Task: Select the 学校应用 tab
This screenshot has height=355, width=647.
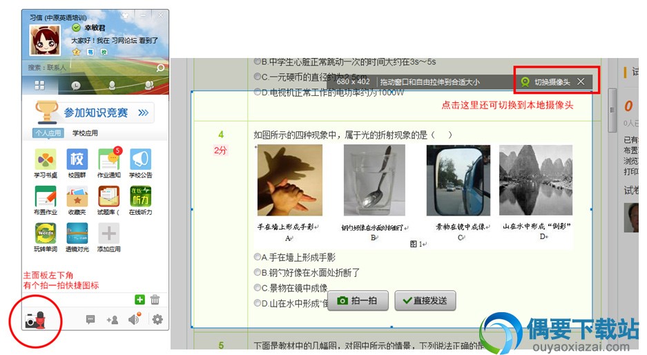Action: tap(85, 133)
